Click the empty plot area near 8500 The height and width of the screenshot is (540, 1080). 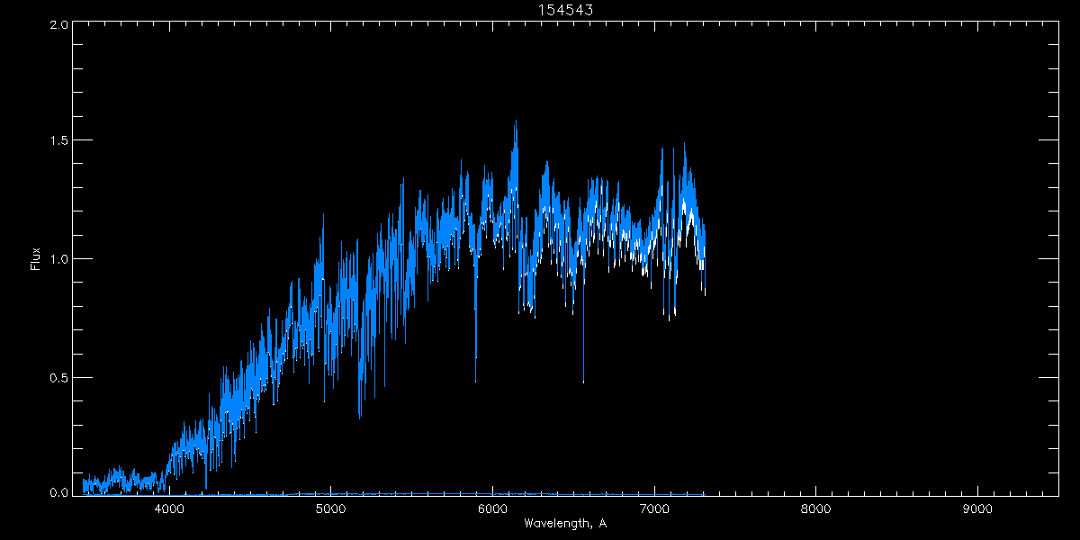click(x=896, y=270)
